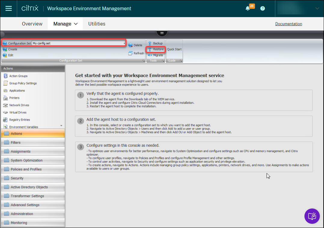Refresh the configuration set list
The width and height of the screenshot is (324, 228).
(x=136, y=53)
